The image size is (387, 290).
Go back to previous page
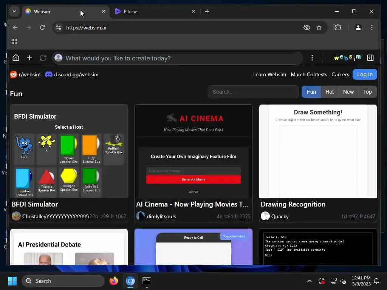[x=15, y=28]
